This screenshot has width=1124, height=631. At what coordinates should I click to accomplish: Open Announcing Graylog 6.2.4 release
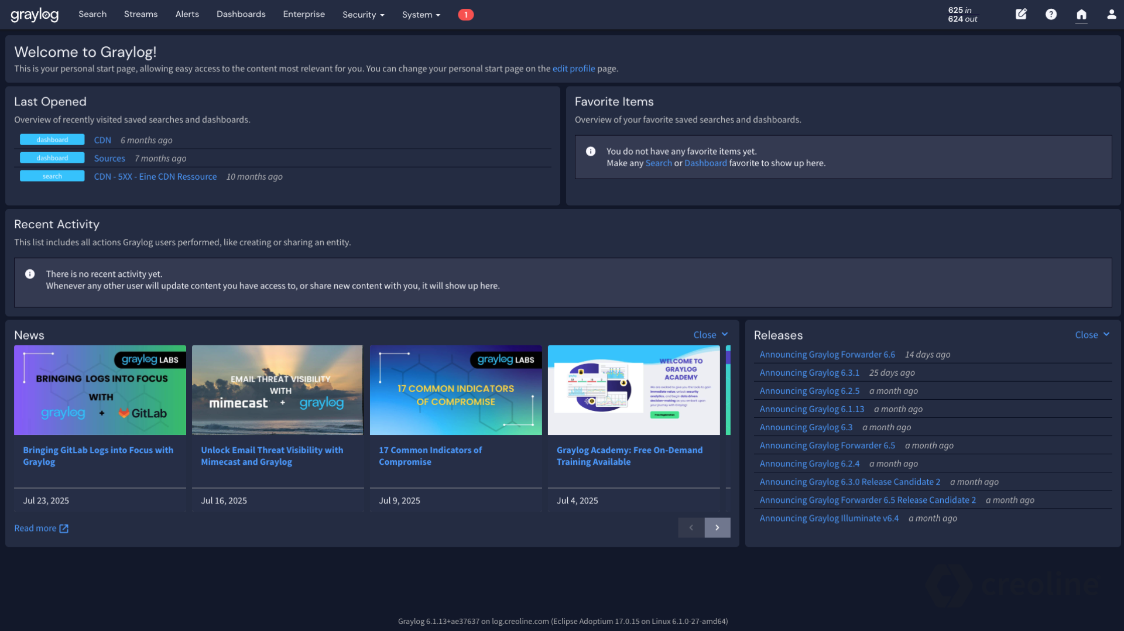click(x=810, y=463)
